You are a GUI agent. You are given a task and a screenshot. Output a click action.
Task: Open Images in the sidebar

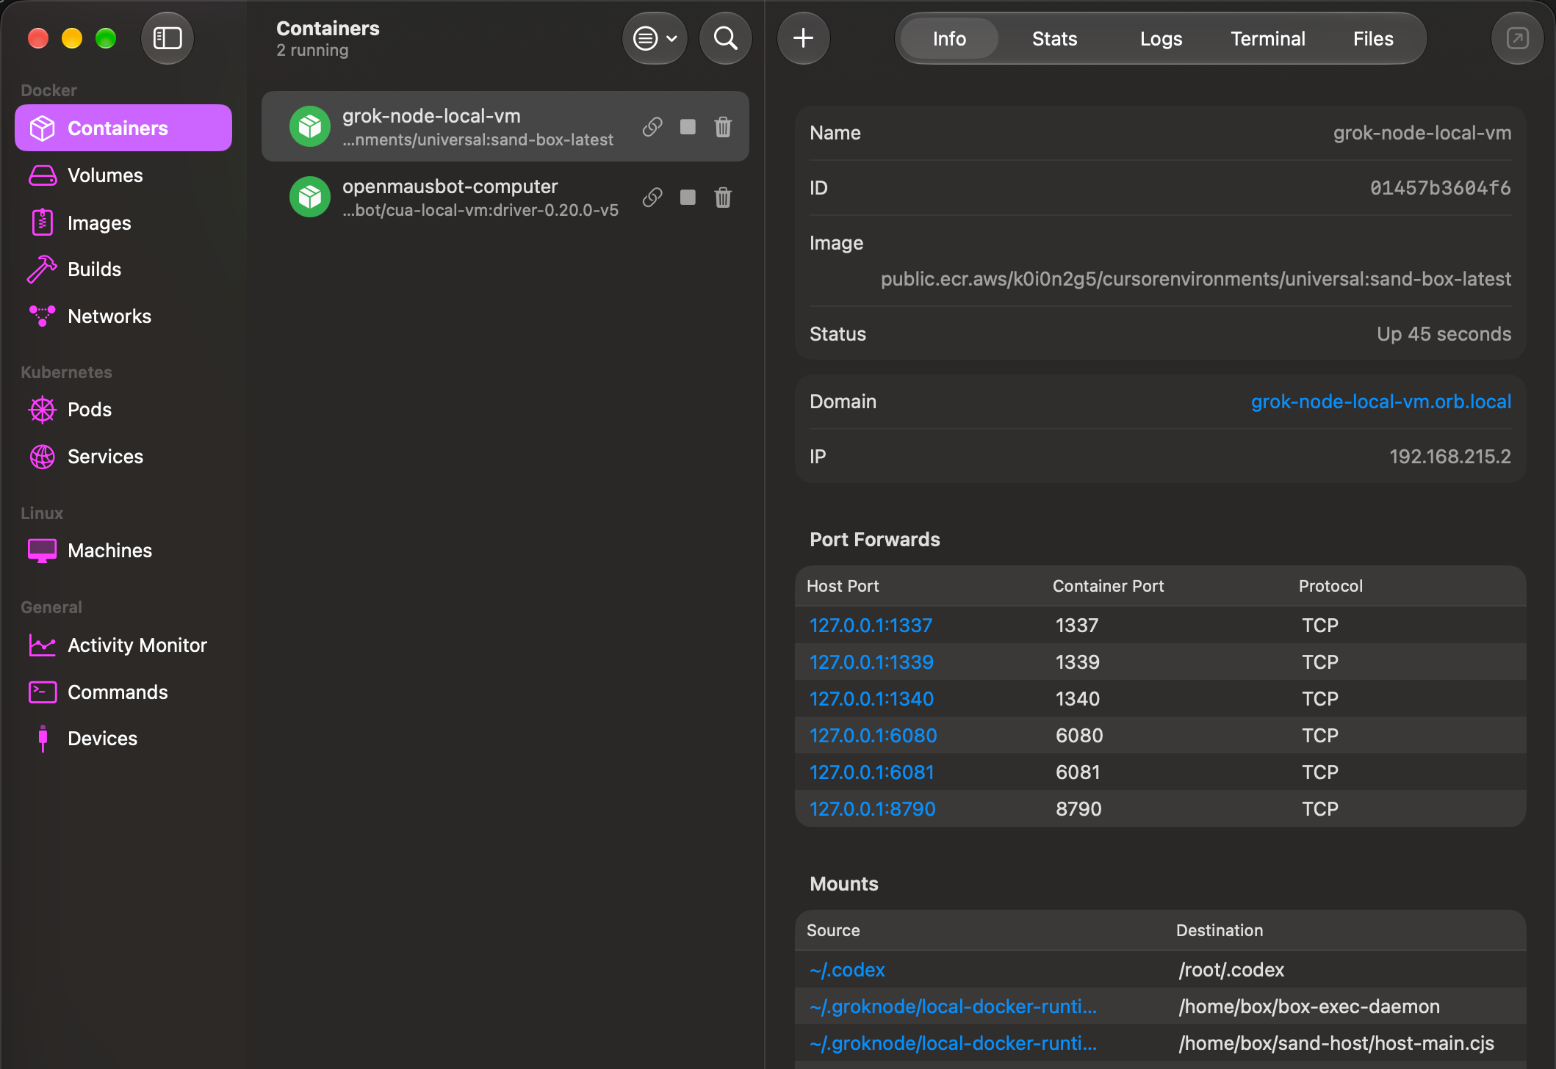coord(123,222)
